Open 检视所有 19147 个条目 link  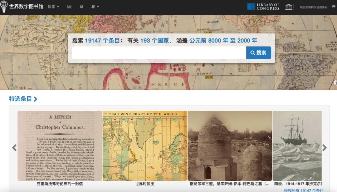tap(304, 190)
